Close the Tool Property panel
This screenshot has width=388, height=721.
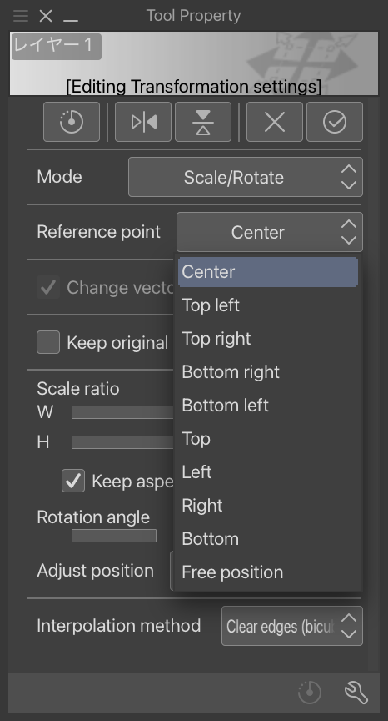pyautogui.click(x=46, y=16)
